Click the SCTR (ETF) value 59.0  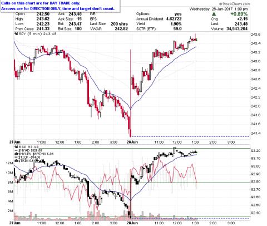click(177, 29)
